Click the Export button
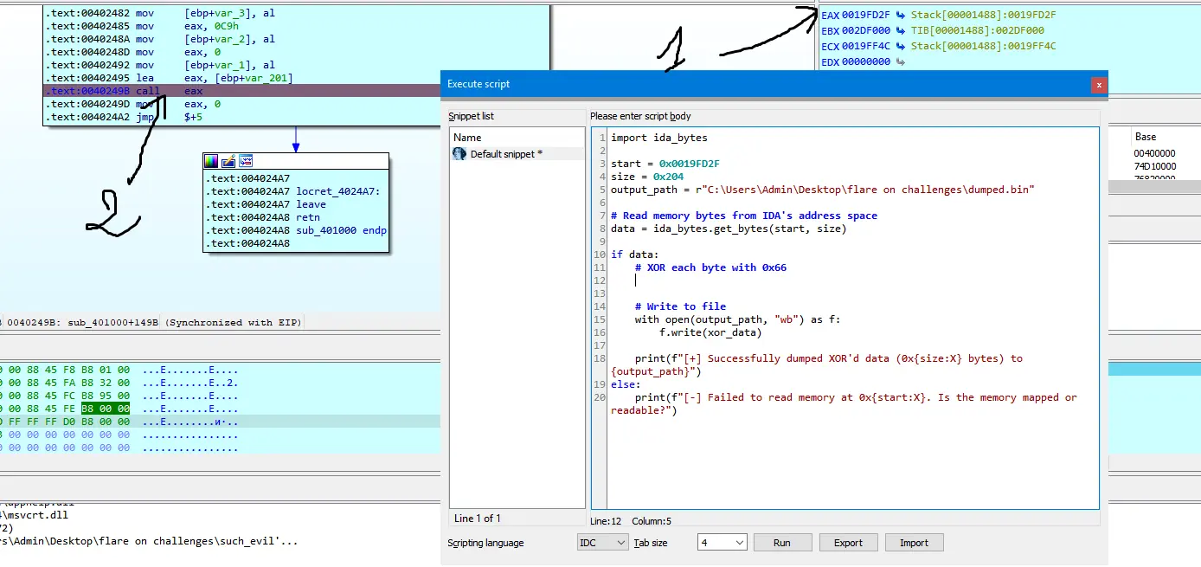The width and height of the screenshot is (1201, 567). [x=848, y=543]
